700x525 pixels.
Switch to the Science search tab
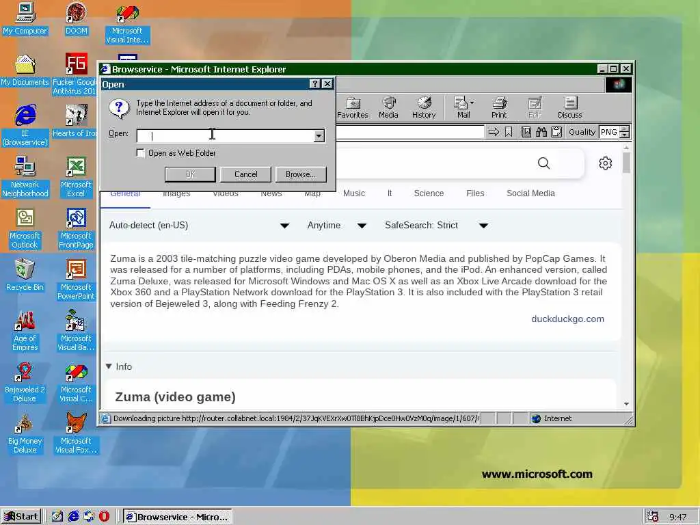coord(429,193)
